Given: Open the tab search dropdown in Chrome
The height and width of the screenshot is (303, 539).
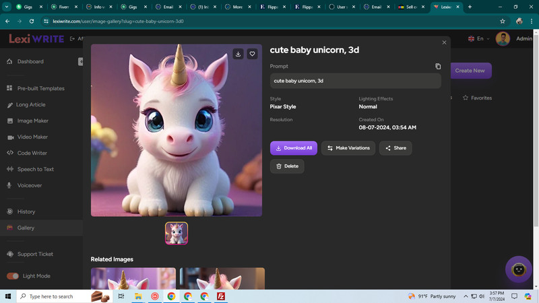Looking at the screenshot, I should [7, 7].
